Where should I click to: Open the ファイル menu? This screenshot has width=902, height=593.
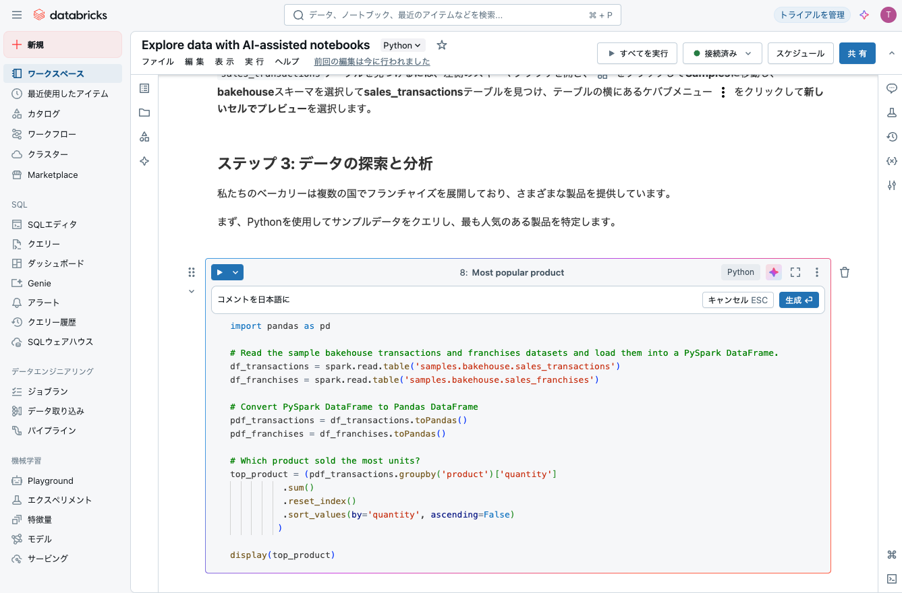157,61
